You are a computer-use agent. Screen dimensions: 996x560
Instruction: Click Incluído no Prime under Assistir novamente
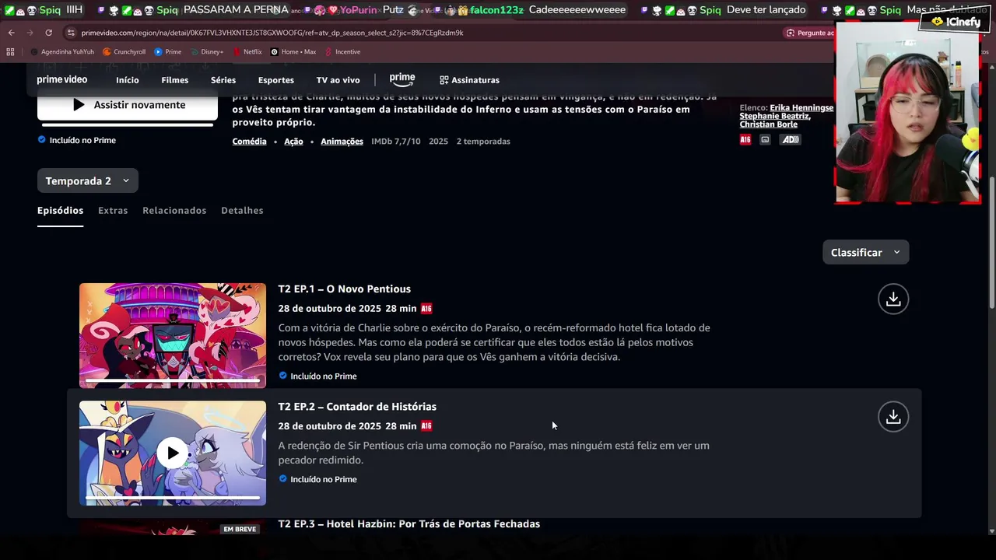(76, 141)
